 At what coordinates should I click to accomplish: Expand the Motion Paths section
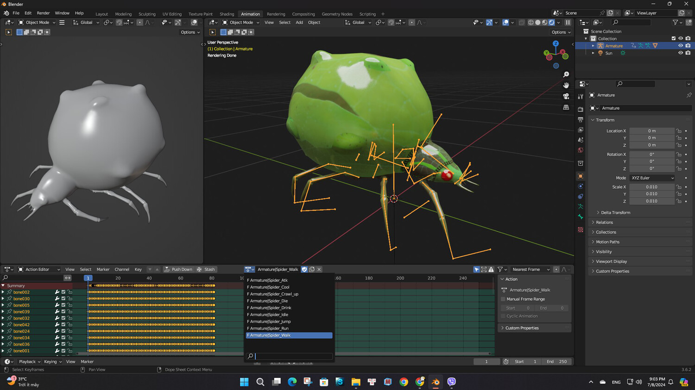click(x=607, y=242)
